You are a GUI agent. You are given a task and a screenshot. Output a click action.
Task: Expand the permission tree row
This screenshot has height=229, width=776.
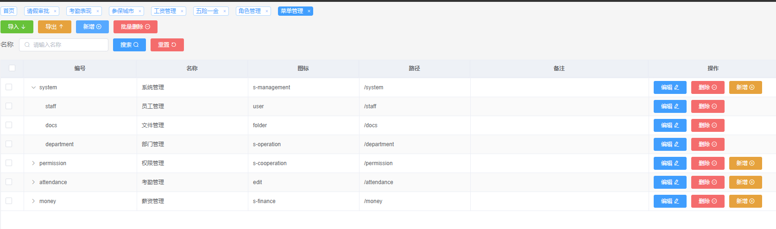33,163
